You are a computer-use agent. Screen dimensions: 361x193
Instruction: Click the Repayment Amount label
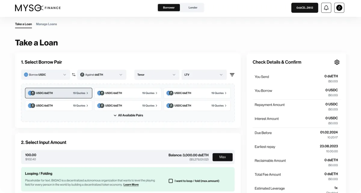coord(270,105)
